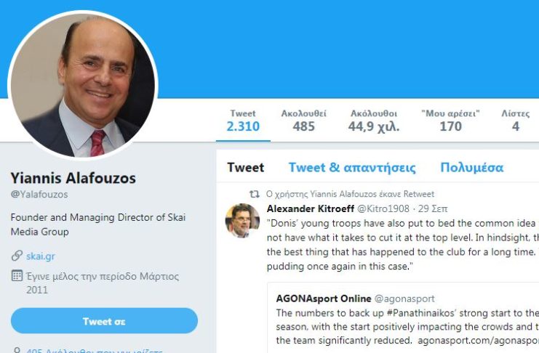The image size is (539, 353).
Task: Click the Alexander Kitroeff author name
Action: click(311, 208)
